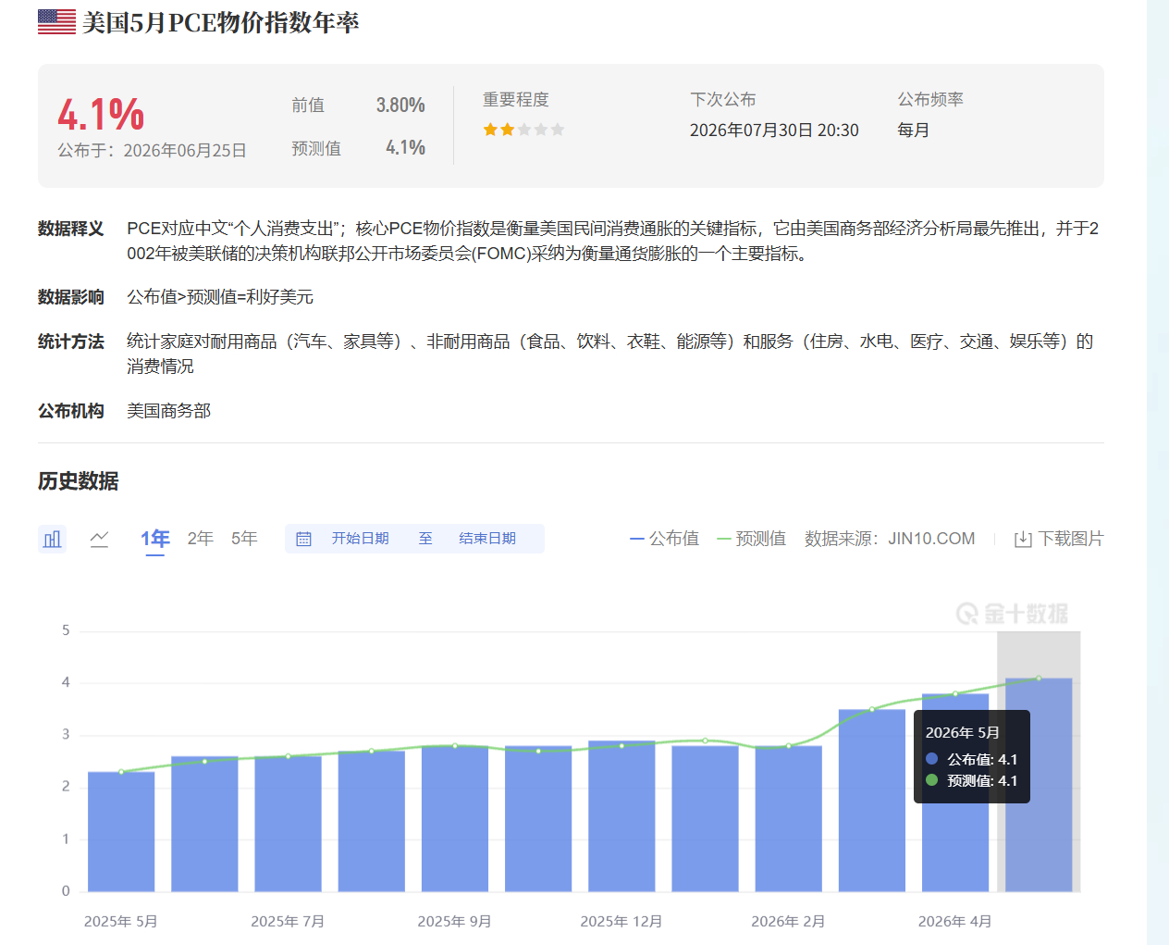
Task: Click the 公布频率 label
Action: (x=930, y=100)
